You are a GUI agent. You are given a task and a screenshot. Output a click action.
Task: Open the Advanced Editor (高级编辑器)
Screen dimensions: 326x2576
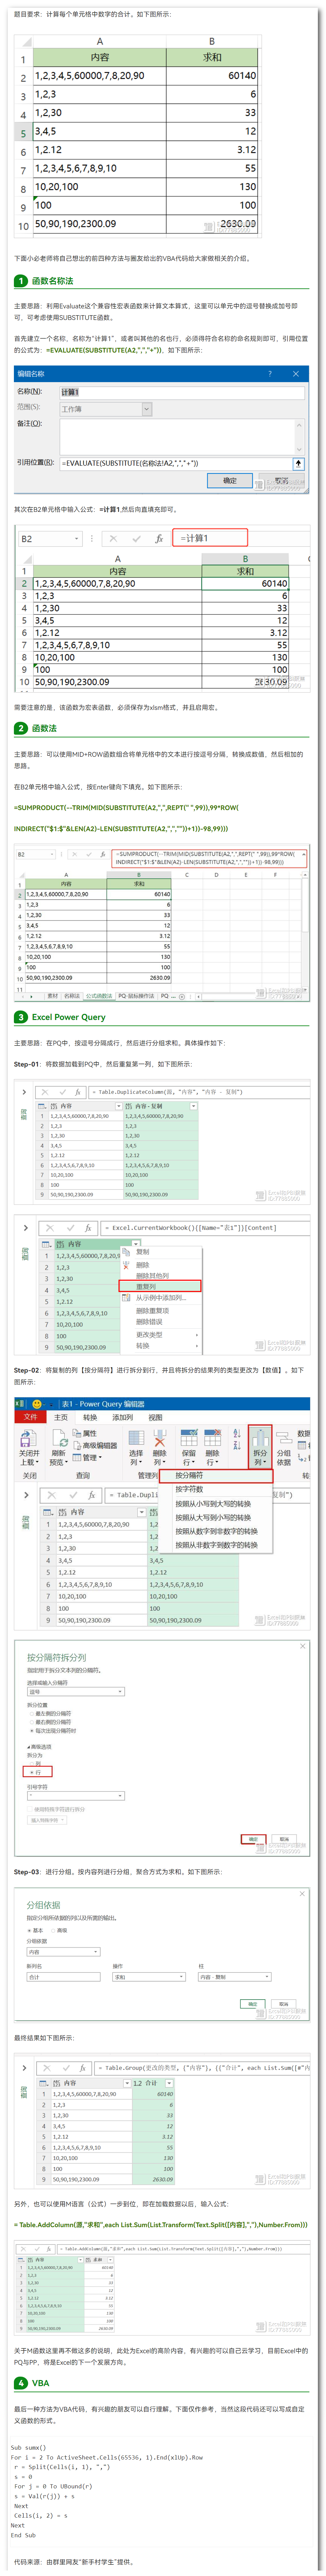(94, 1446)
